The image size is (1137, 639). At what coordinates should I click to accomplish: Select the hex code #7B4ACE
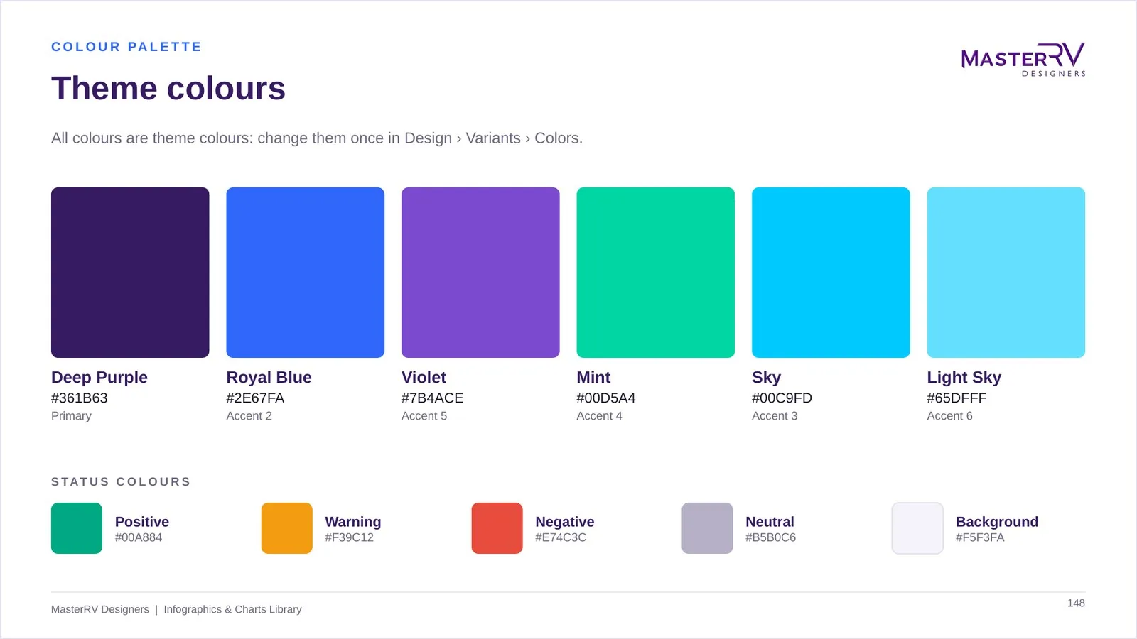point(432,398)
